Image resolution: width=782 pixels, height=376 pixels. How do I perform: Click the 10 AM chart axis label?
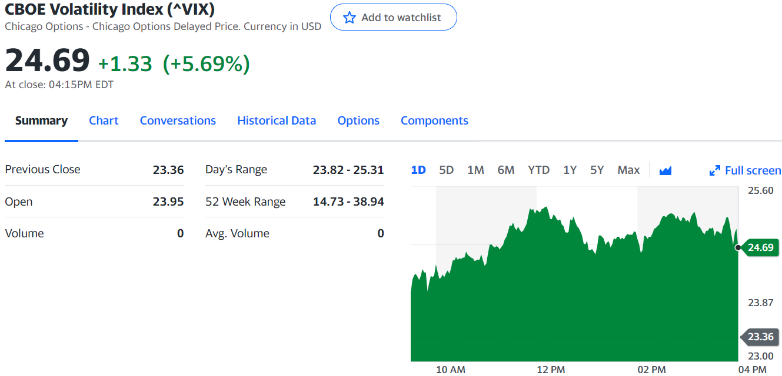pos(451,370)
